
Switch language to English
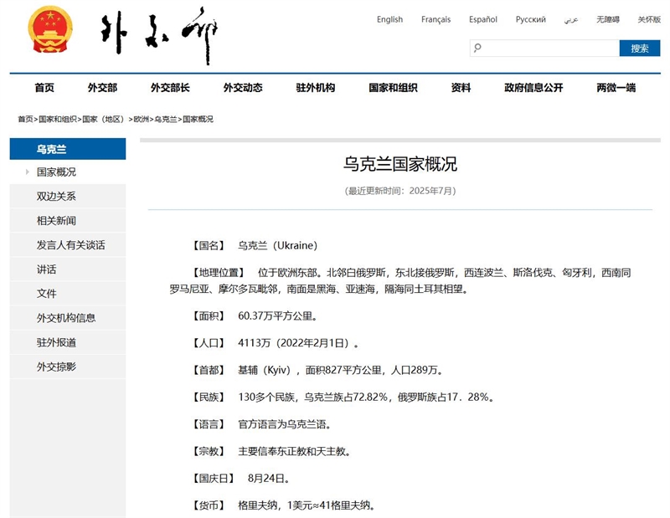pyautogui.click(x=389, y=19)
